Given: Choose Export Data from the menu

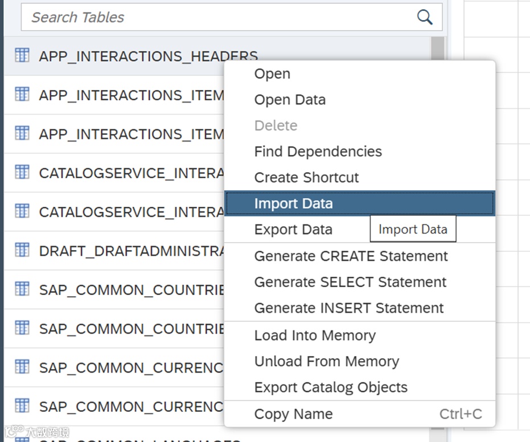Looking at the screenshot, I should [293, 230].
